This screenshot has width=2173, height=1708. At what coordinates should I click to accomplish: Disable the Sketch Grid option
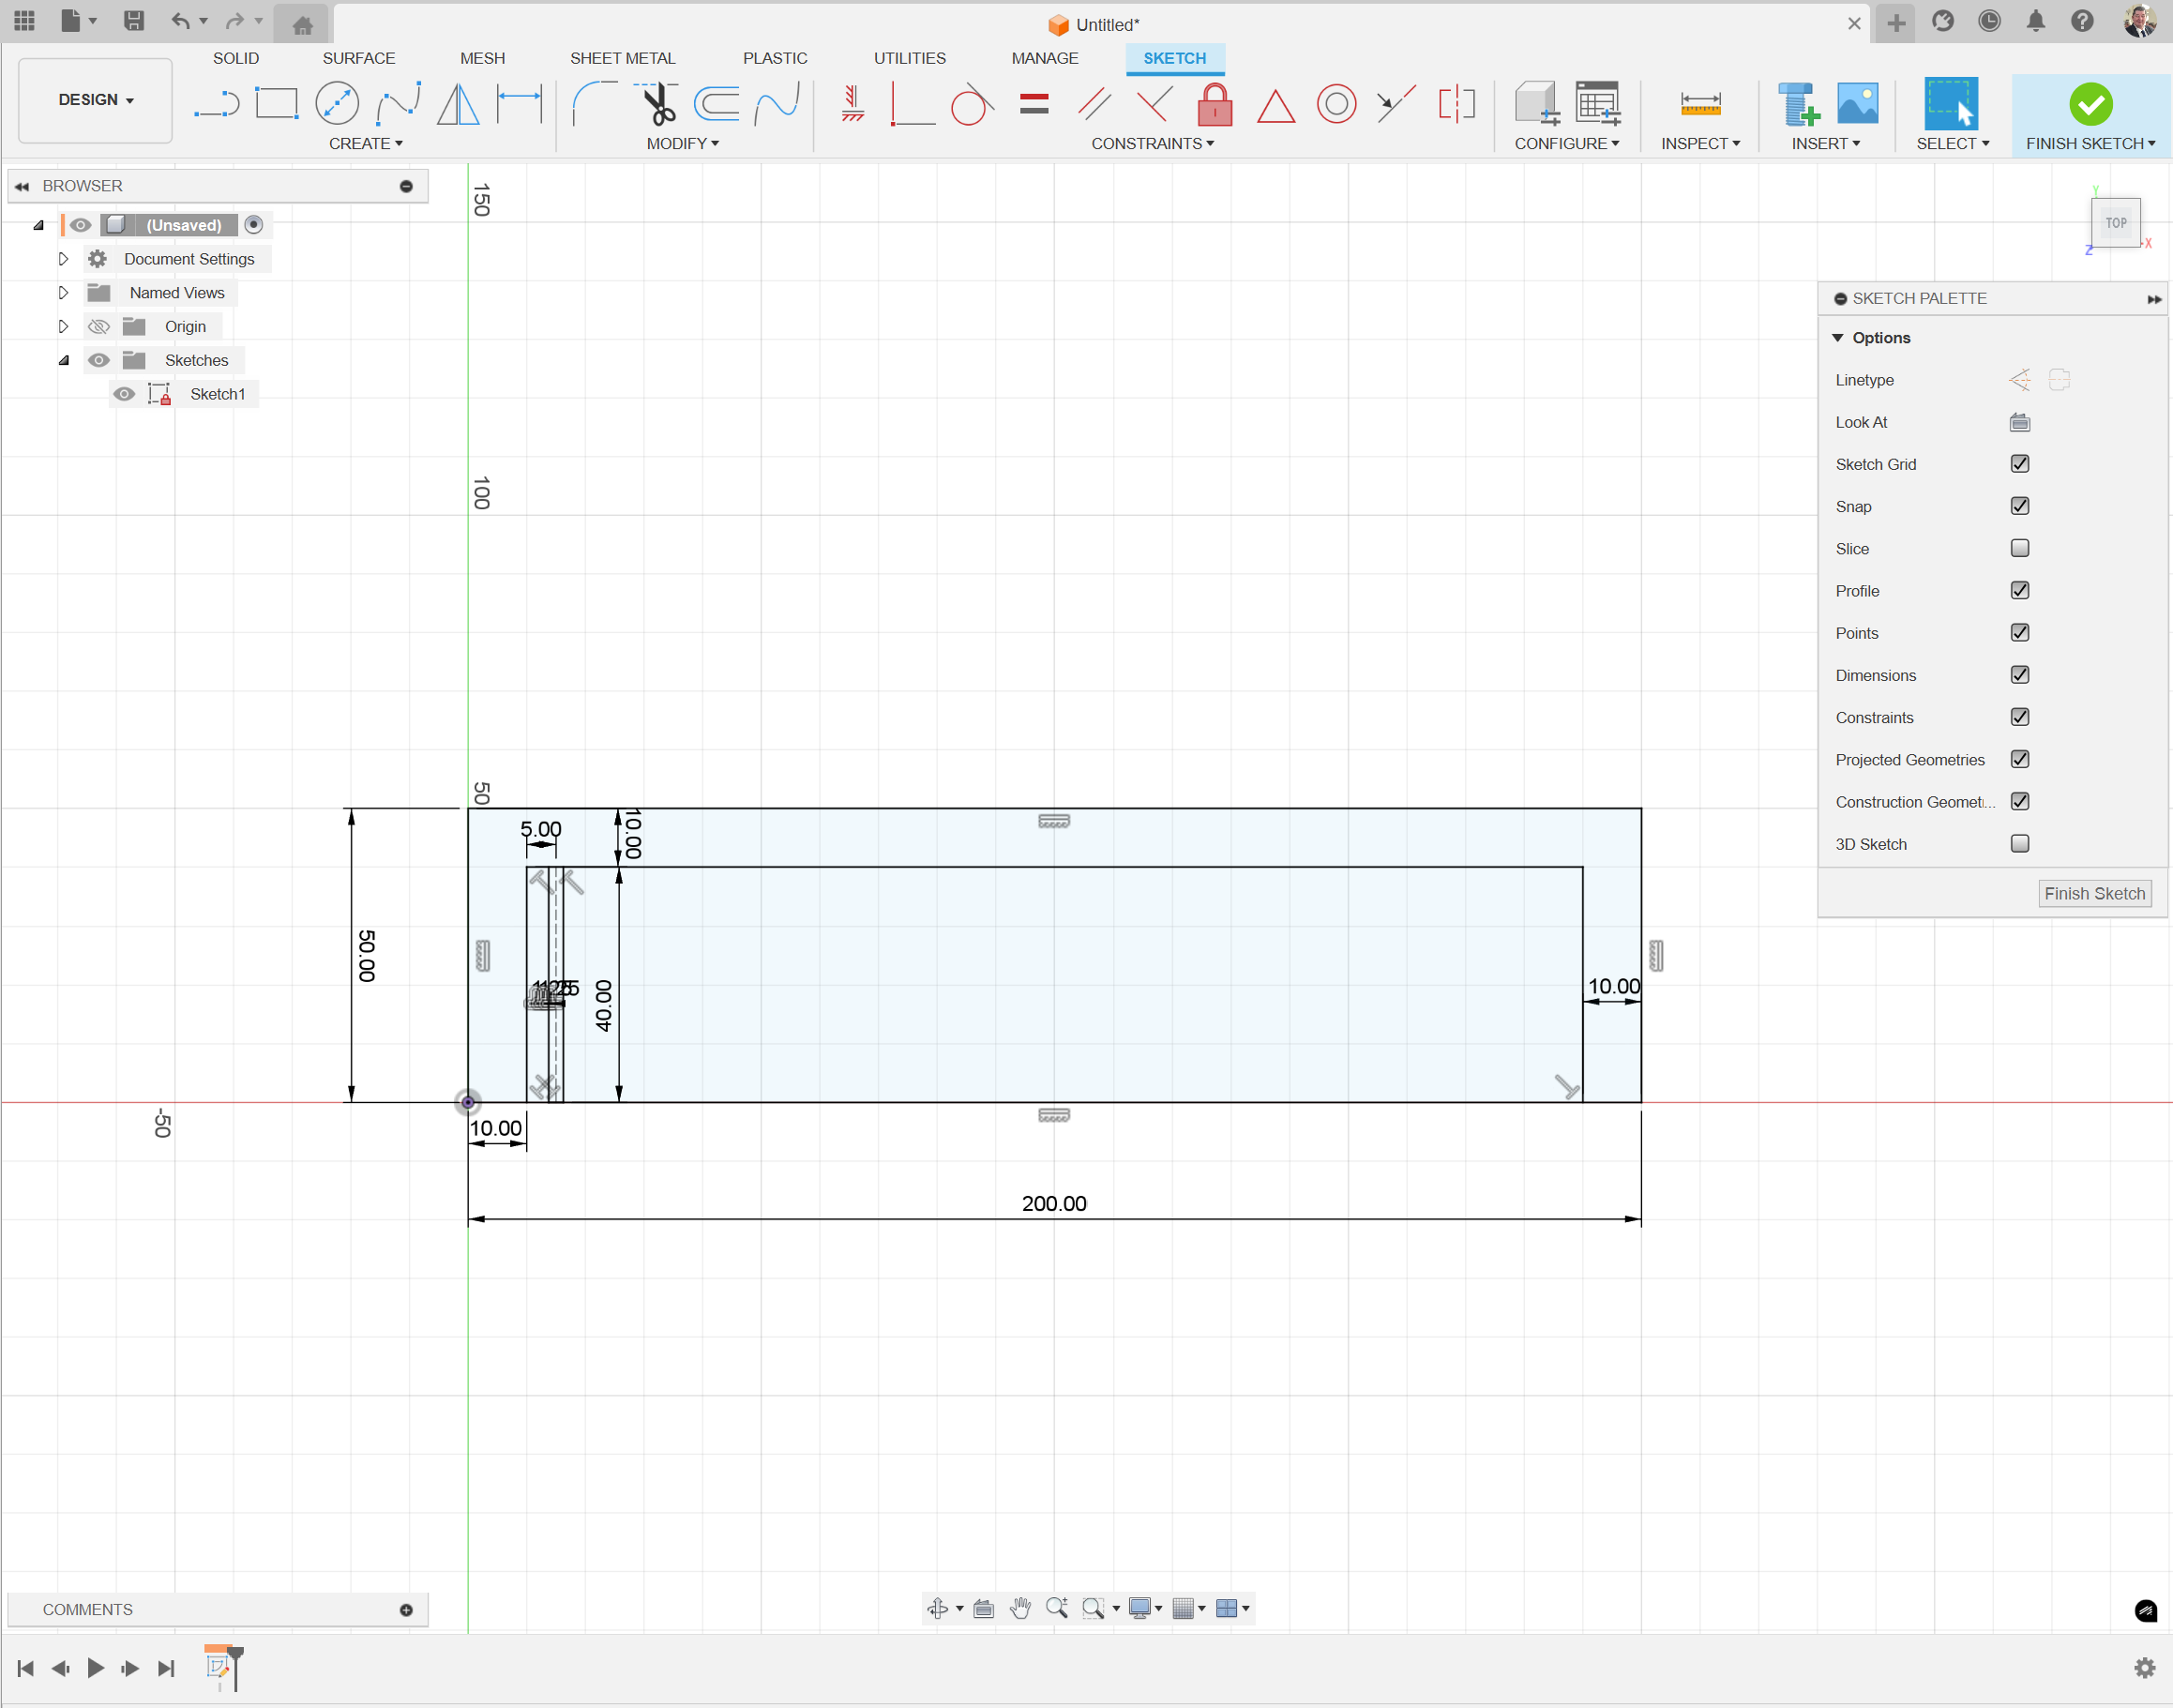pos(2019,463)
